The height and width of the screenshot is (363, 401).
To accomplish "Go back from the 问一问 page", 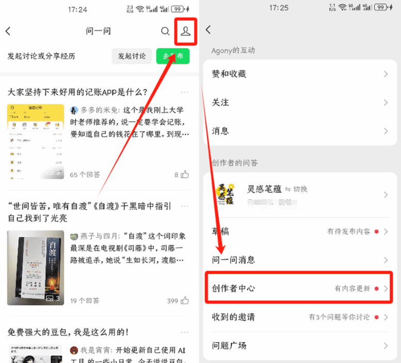I will coord(8,31).
